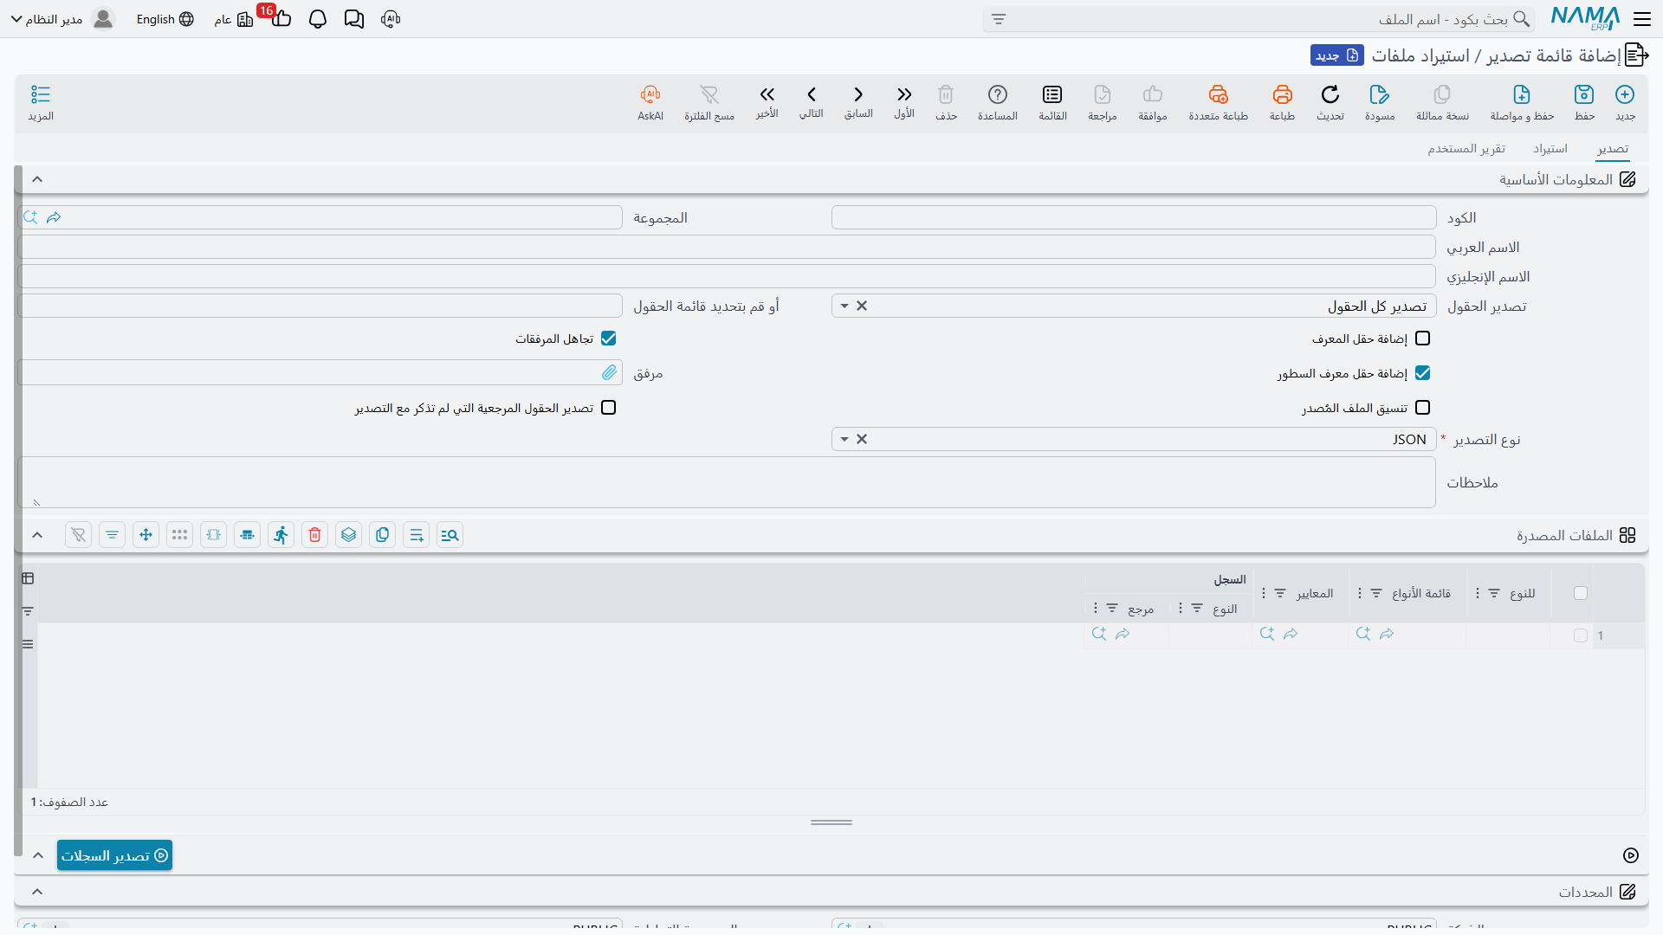Check the grid header select-all checkbox

[1581, 593]
